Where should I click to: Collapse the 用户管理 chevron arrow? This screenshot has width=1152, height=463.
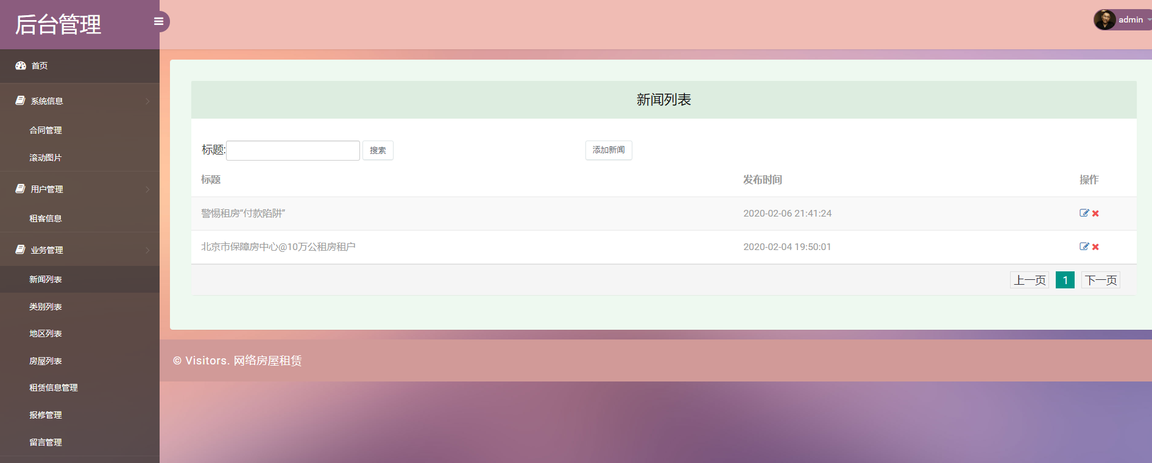(x=147, y=189)
